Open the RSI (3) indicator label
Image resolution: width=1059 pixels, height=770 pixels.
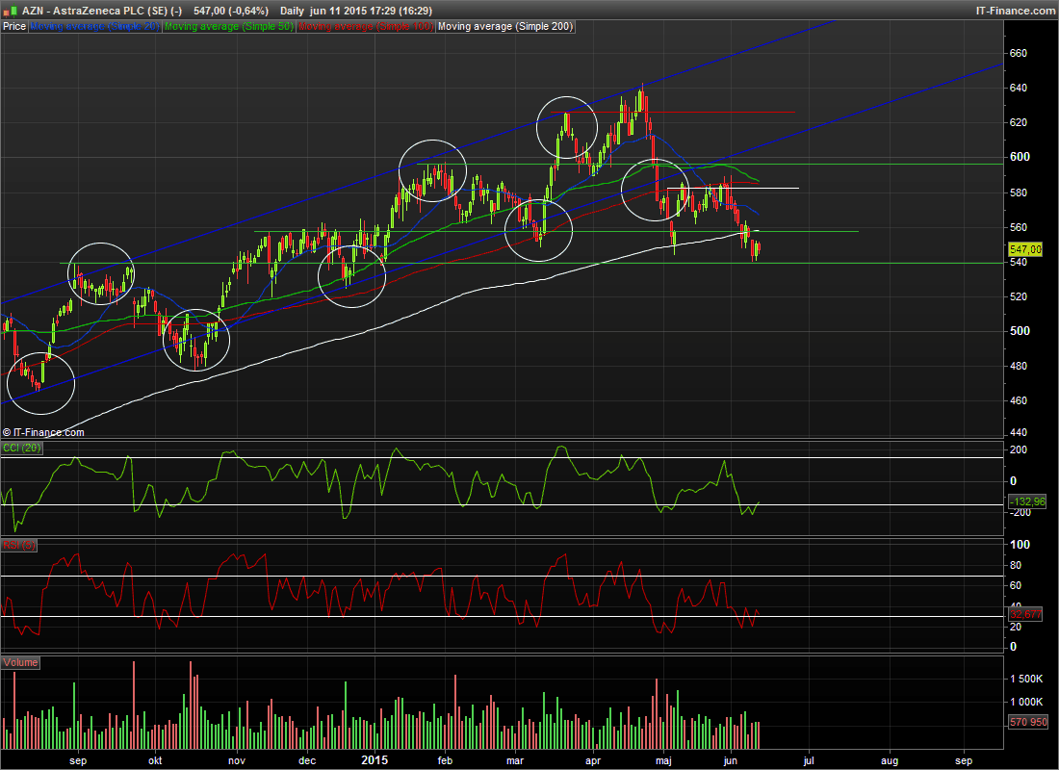pyautogui.click(x=17, y=545)
